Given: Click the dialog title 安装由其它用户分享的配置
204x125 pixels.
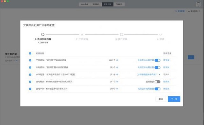Looking at the screenshot, I should (x=39, y=25).
